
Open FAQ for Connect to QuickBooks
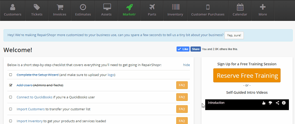[x=182, y=97]
